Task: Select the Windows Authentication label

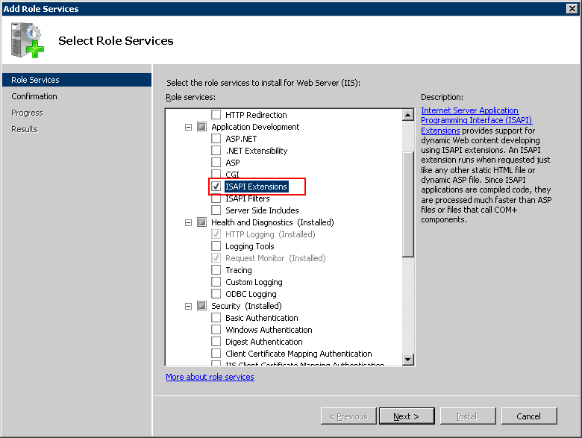Action: pos(269,330)
